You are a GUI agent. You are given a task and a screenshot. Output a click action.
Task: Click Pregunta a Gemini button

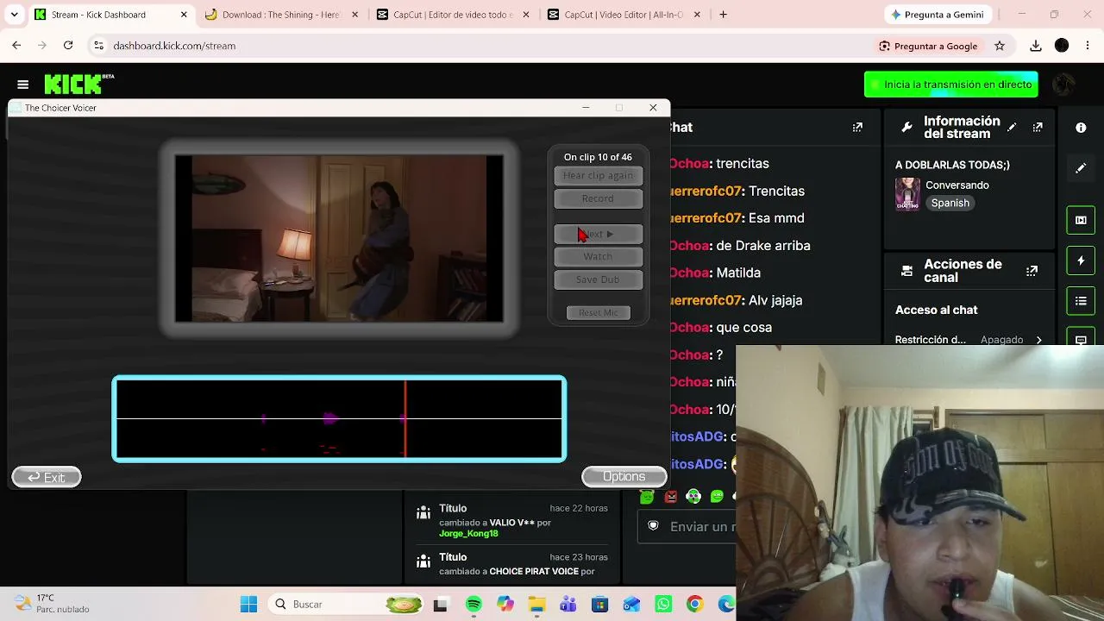937,15
